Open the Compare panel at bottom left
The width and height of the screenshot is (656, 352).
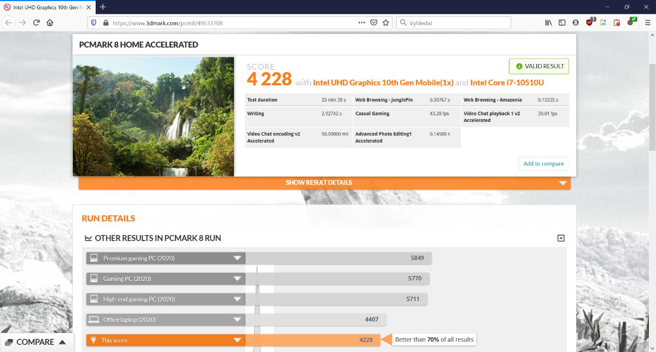click(x=36, y=342)
